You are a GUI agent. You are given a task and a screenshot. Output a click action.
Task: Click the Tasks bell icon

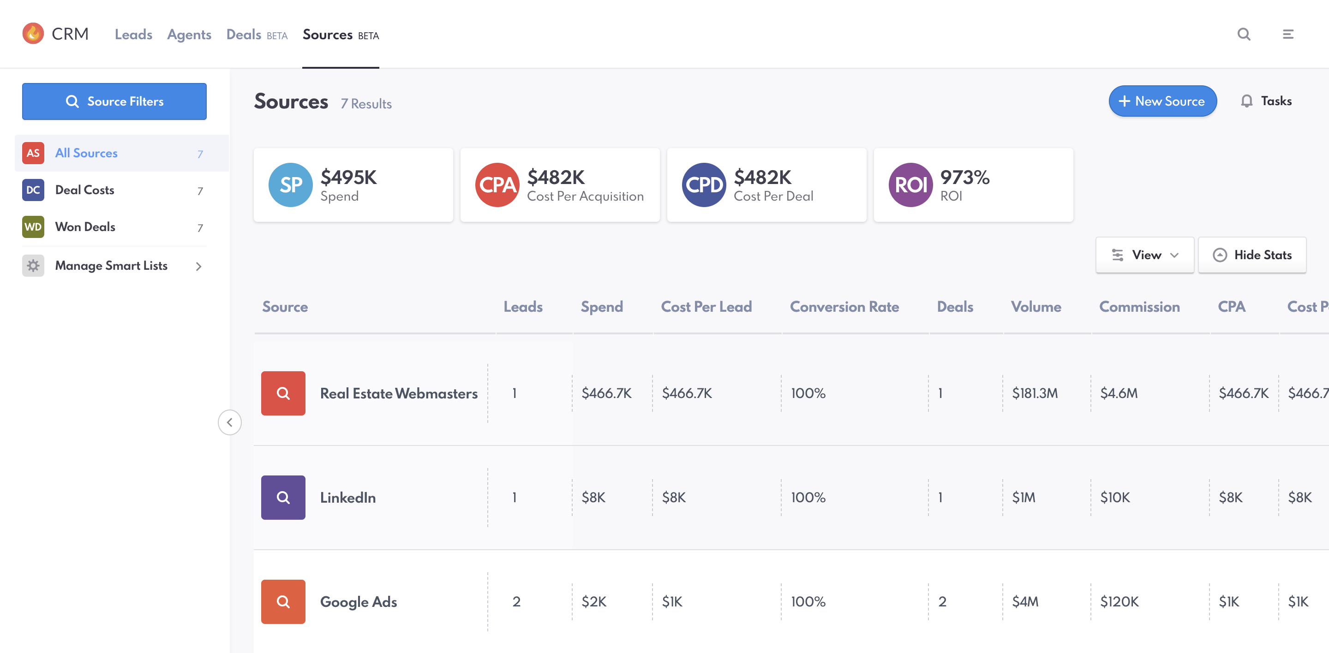tap(1246, 101)
